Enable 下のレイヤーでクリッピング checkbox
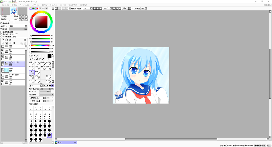The height and width of the screenshot is (147, 272). pos(1,34)
